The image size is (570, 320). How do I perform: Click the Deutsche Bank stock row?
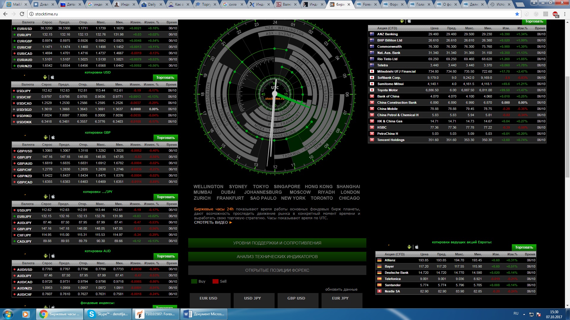(x=456, y=273)
